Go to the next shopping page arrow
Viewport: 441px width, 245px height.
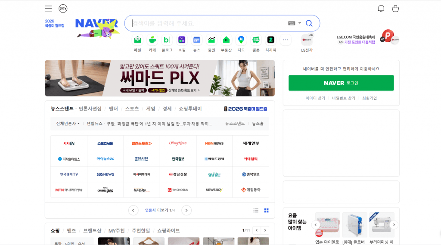pyautogui.click(x=265, y=230)
